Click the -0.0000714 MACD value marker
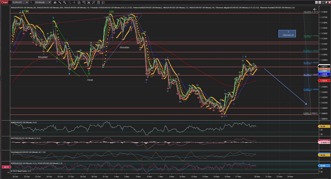 324,142
